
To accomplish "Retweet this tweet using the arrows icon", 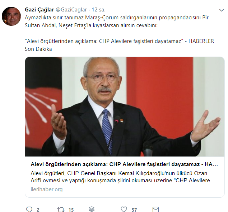I will click(61, 209).
